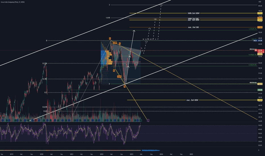
Task: Click the orange 75.00 price tag
Action: point(260,18)
